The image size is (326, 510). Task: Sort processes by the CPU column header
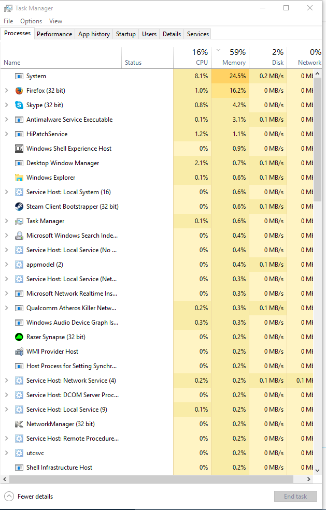click(x=192, y=57)
